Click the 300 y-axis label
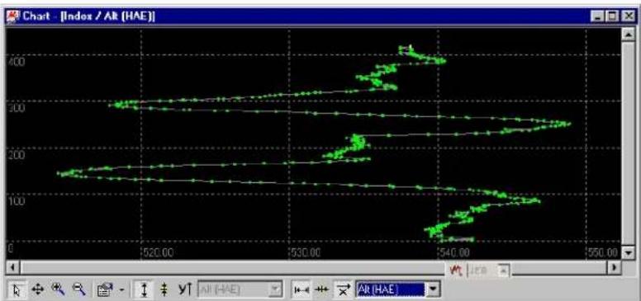 pos(17,108)
